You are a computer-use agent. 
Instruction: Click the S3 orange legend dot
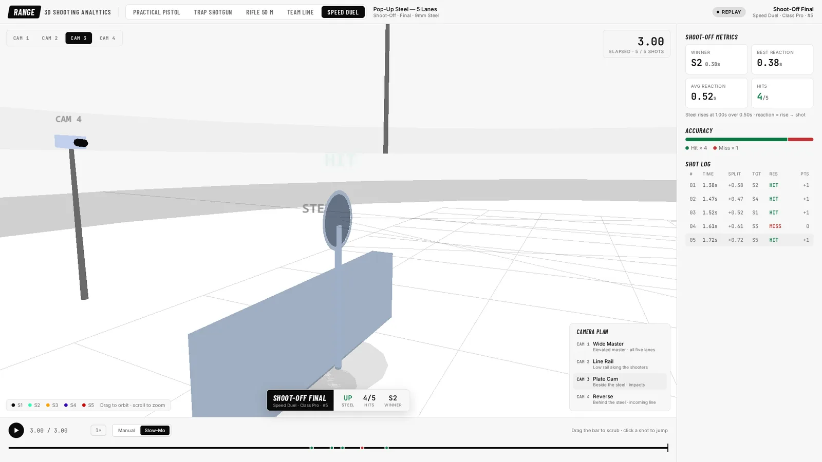48,405
